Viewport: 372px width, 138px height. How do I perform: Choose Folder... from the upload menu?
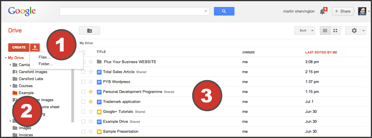click(x=46, y=64)
